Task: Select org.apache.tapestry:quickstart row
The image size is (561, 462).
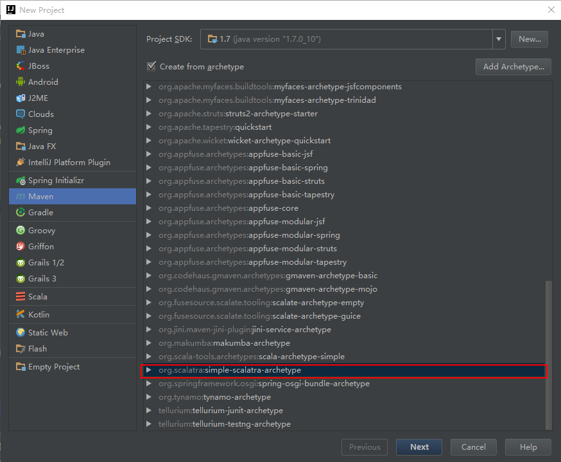Action: (345, 127)
